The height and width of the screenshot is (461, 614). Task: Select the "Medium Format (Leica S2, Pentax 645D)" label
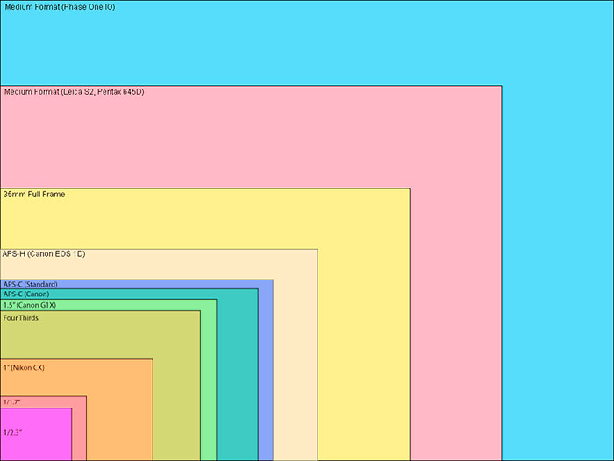[74, 91]
